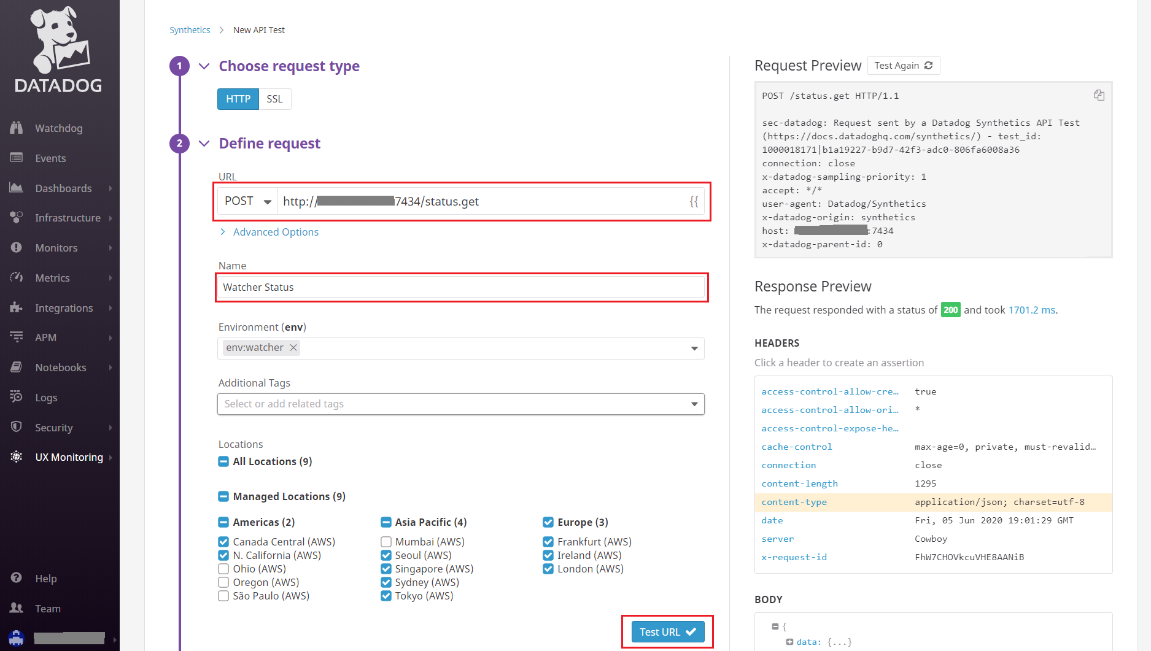Click the cache-control header link
Screen dimensions: 1151x651
(797, 447)
